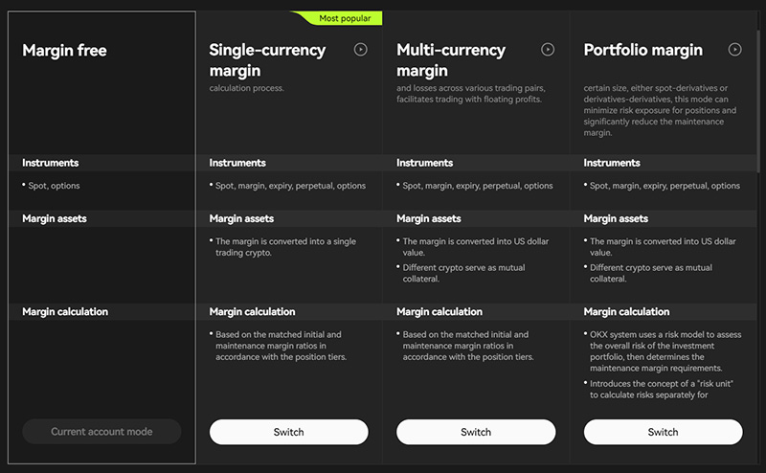Viewport: 766px width, 473px height.
Task: Play the Multi-currency margin intro video
Action: [x=548, y=50]
